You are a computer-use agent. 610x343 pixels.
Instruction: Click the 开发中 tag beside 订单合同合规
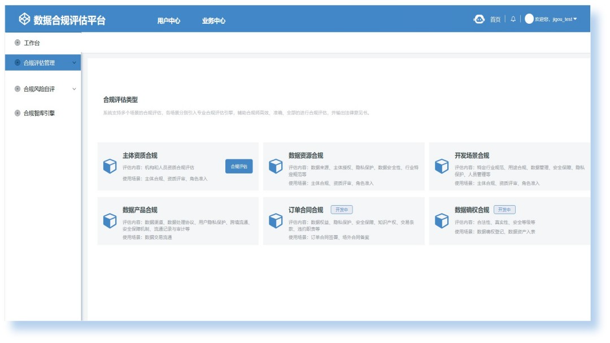pyautogui.click(x=342, y=210)
